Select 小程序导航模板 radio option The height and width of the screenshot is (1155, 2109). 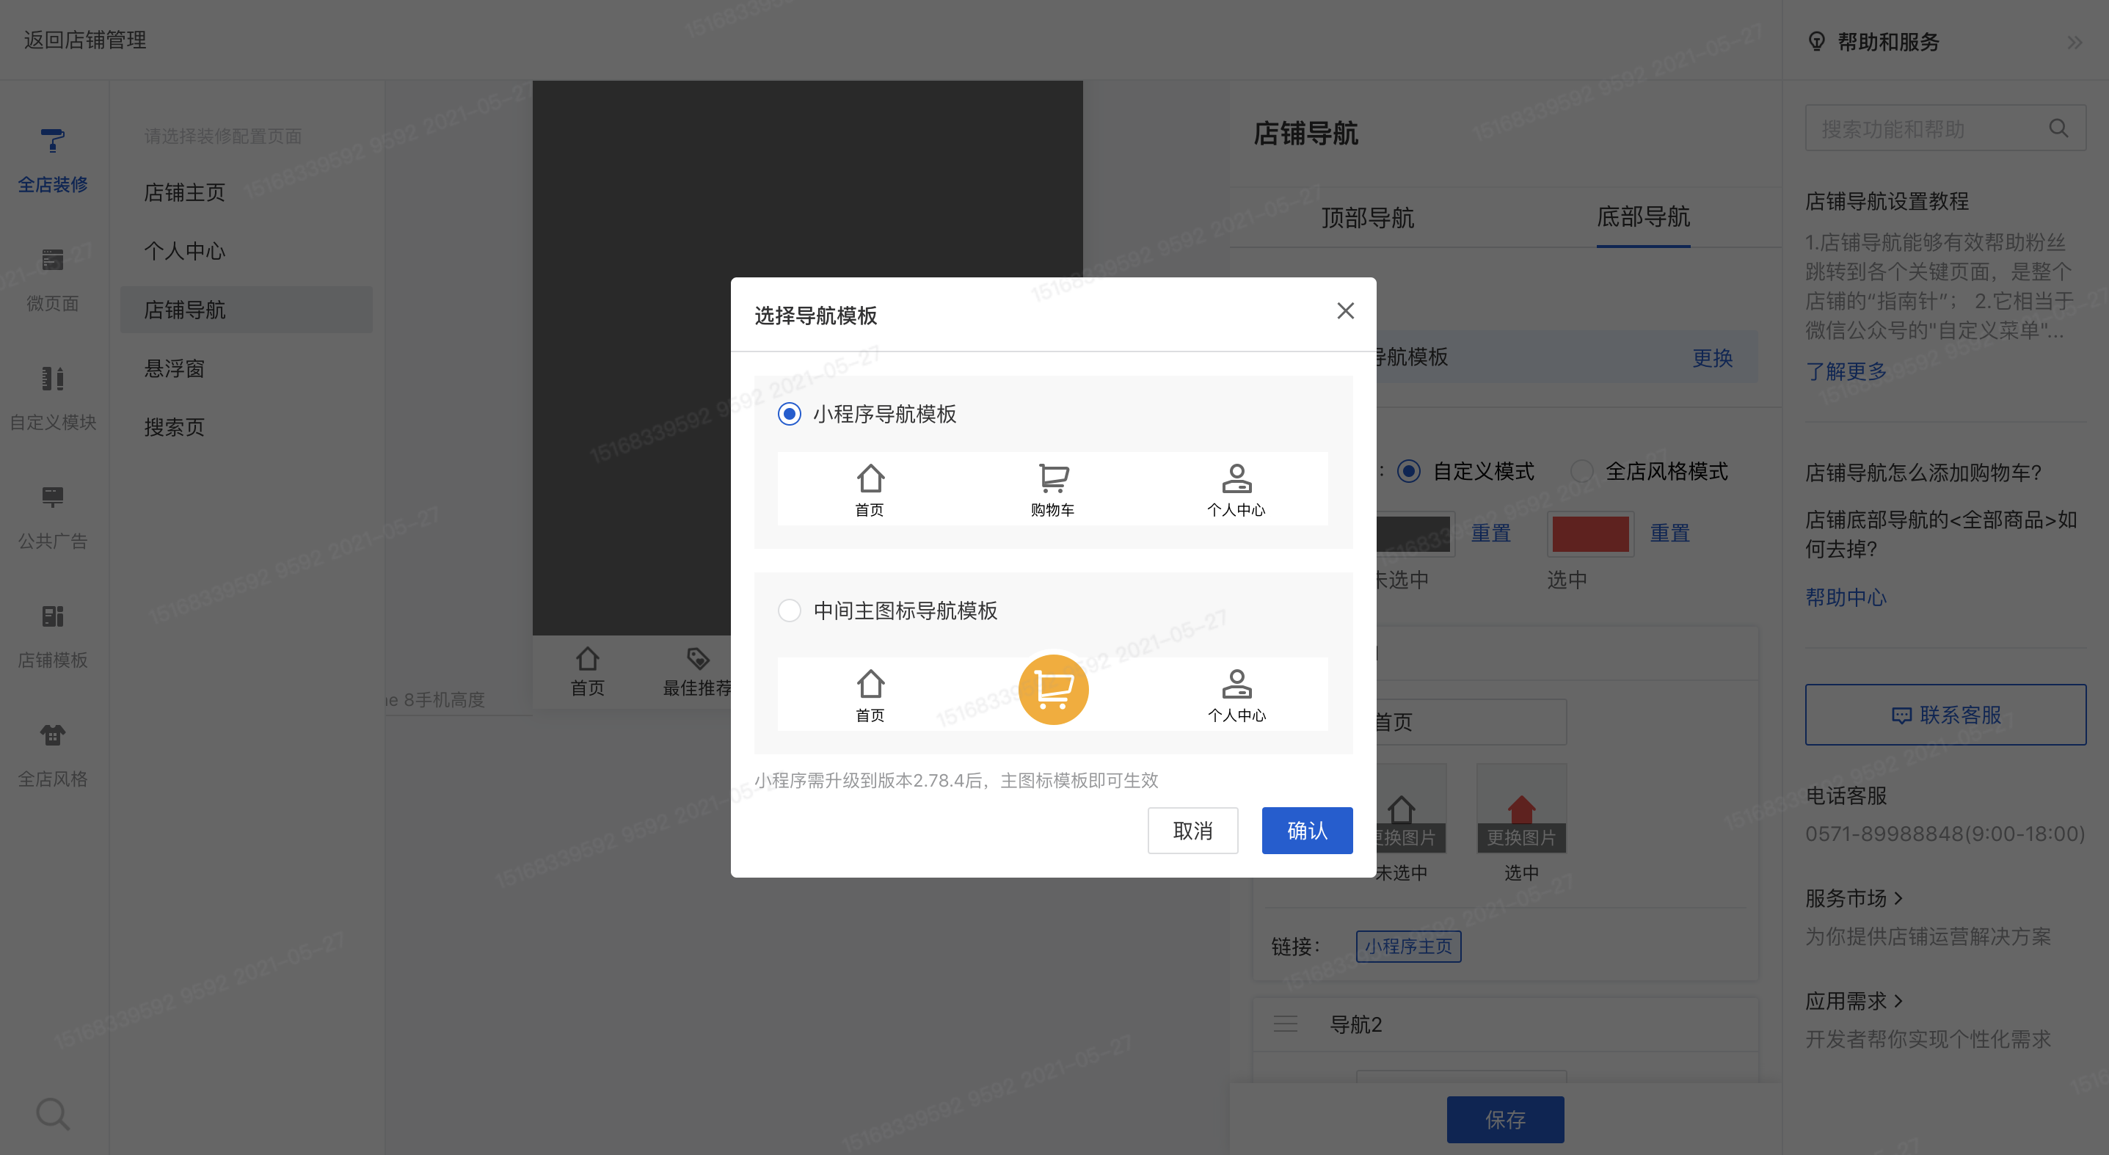(790, 414)
